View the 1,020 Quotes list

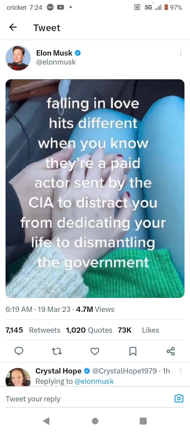tap(89, 330)
